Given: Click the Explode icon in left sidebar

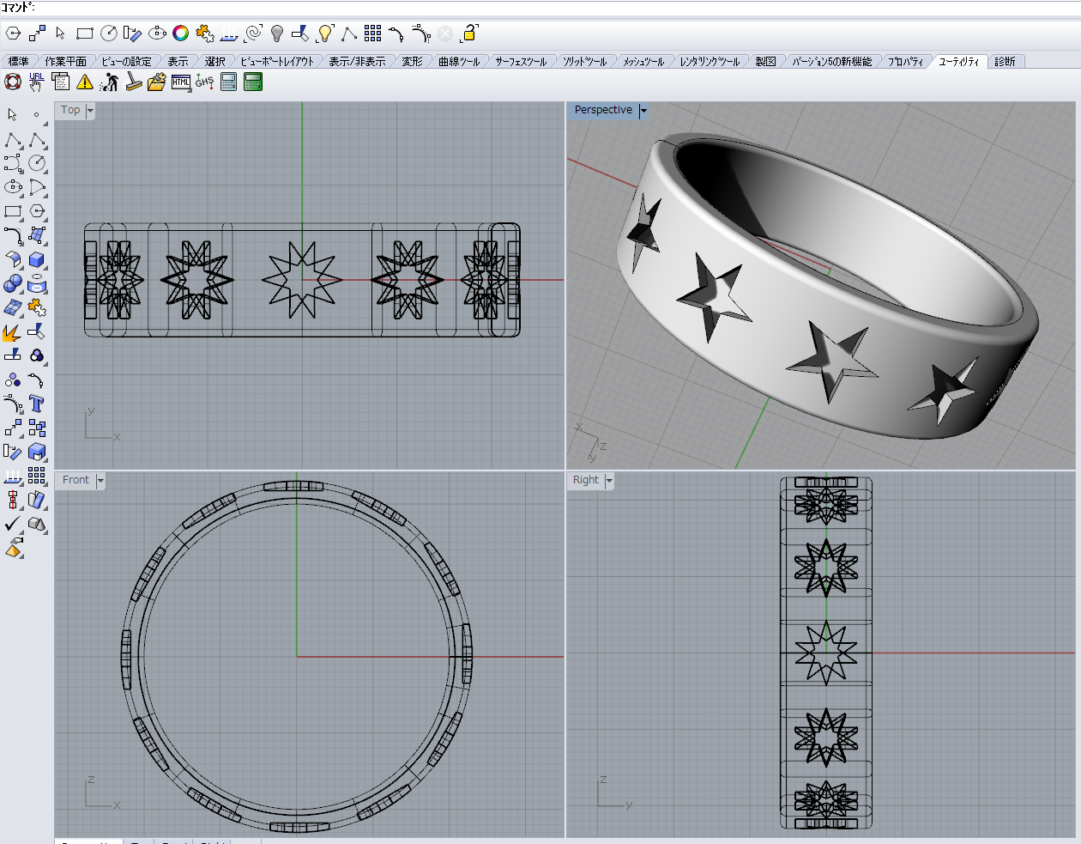Looking at the screenshot, I should [x=13, y=331].
